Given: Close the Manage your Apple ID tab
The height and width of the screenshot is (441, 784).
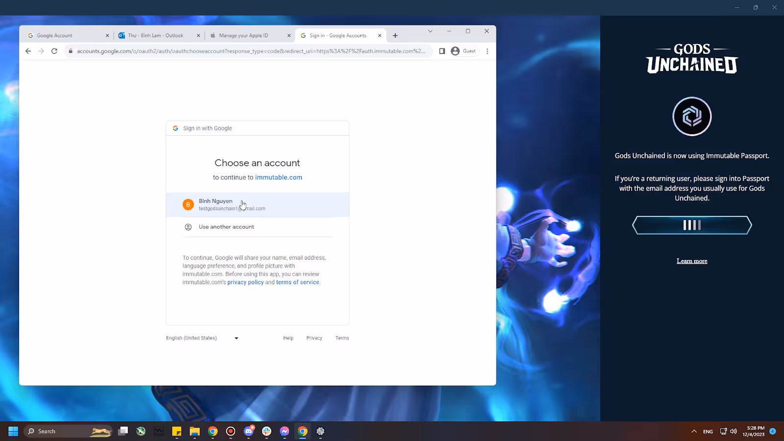Looking at the screenshot, I should click(x=289, y=35).
